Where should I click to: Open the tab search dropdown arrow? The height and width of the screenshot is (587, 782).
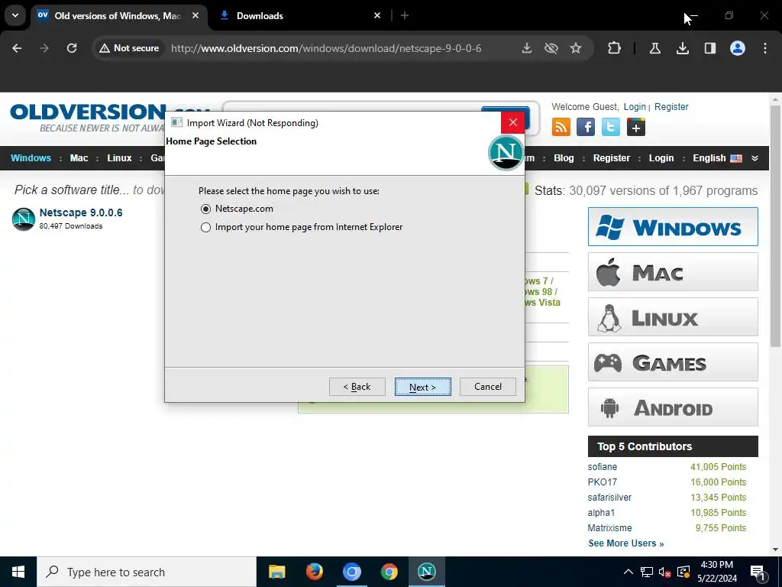[x=15, y=15]
